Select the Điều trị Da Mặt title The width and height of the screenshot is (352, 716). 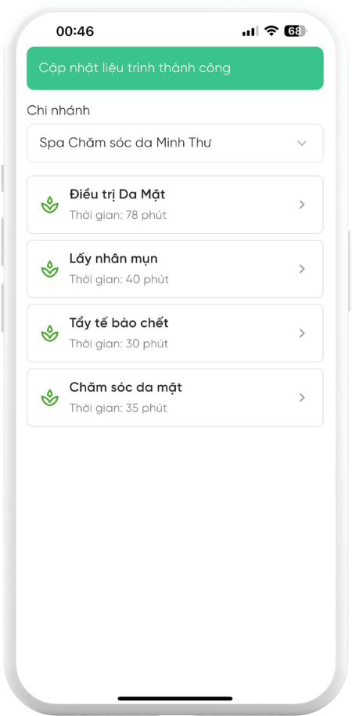tap(117, 194)
